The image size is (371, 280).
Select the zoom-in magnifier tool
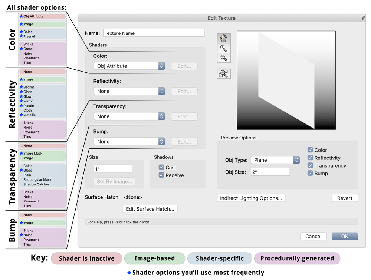pyautogui.click(x=224, y=48)
